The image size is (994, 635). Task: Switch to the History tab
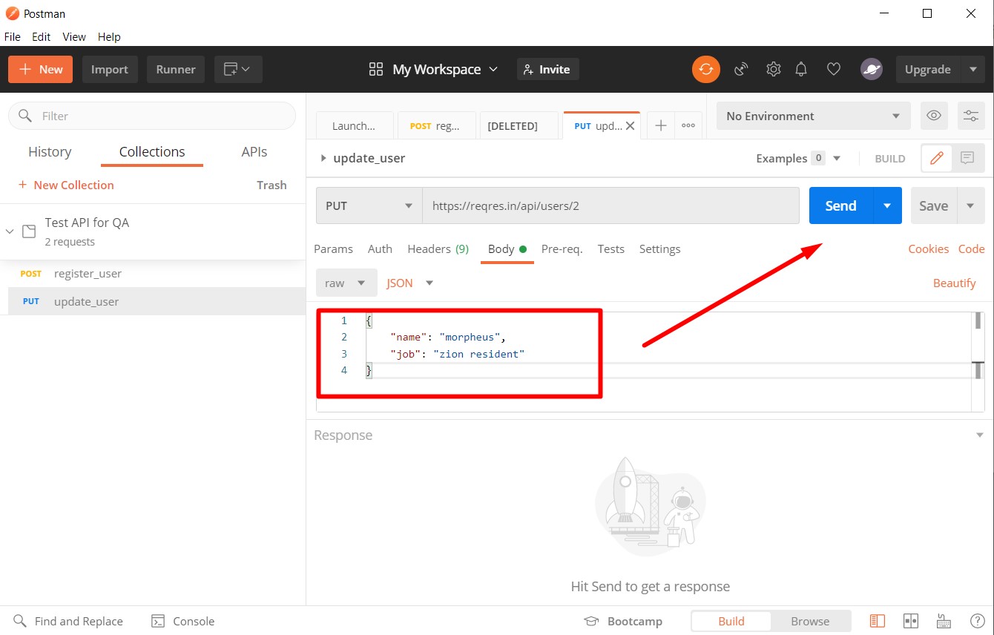click(x=50, y=151)
